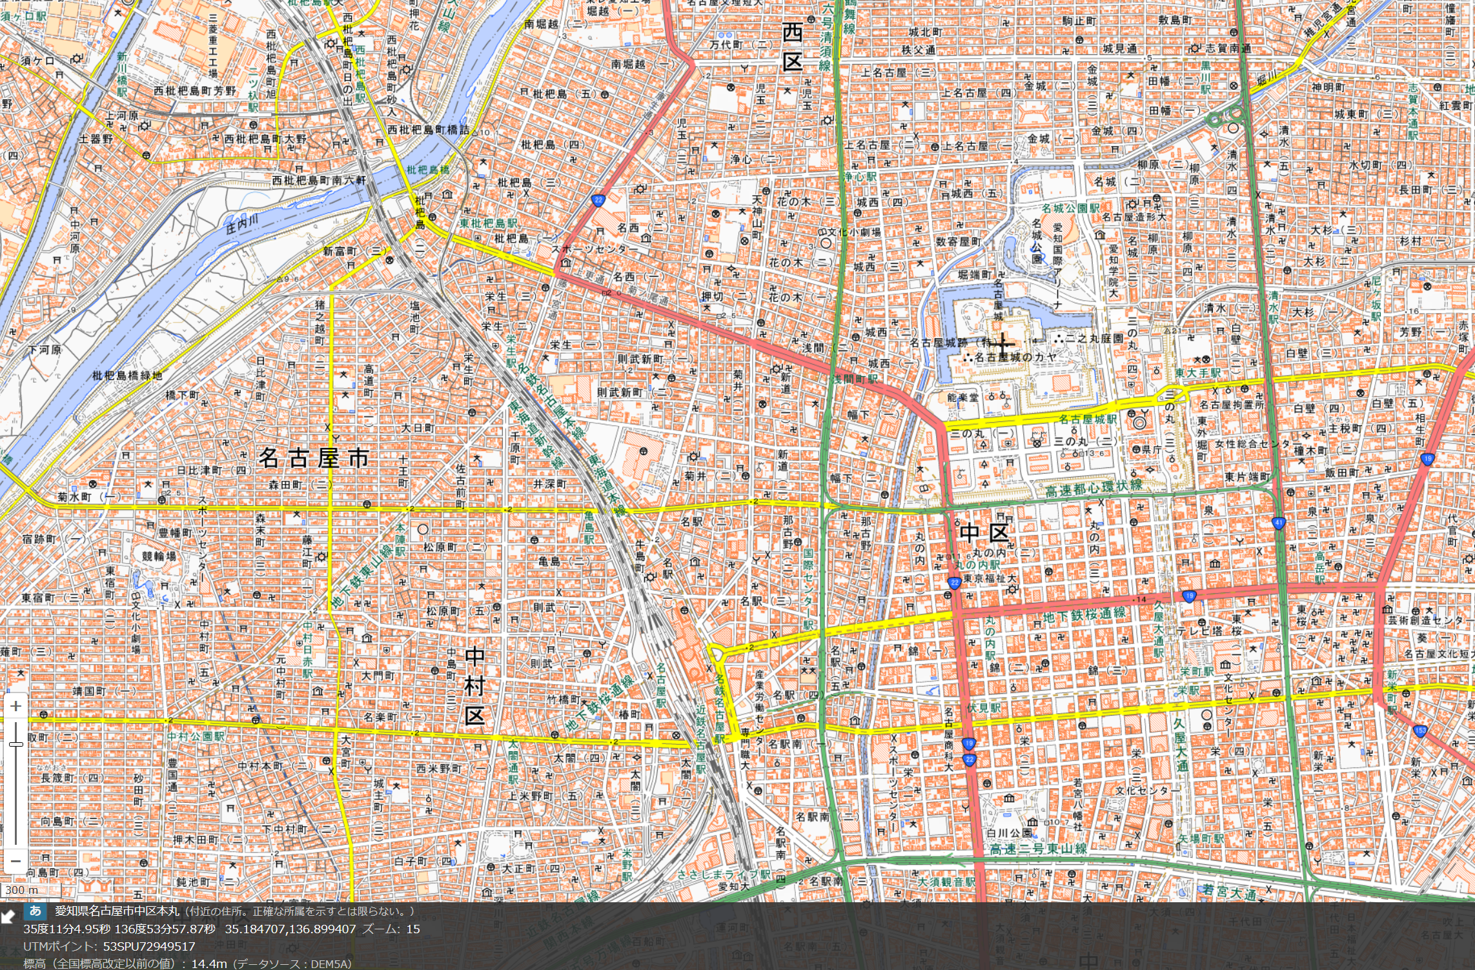Click the blue あ address reading button
This screenshot has width=1475, height=970.
36,911
